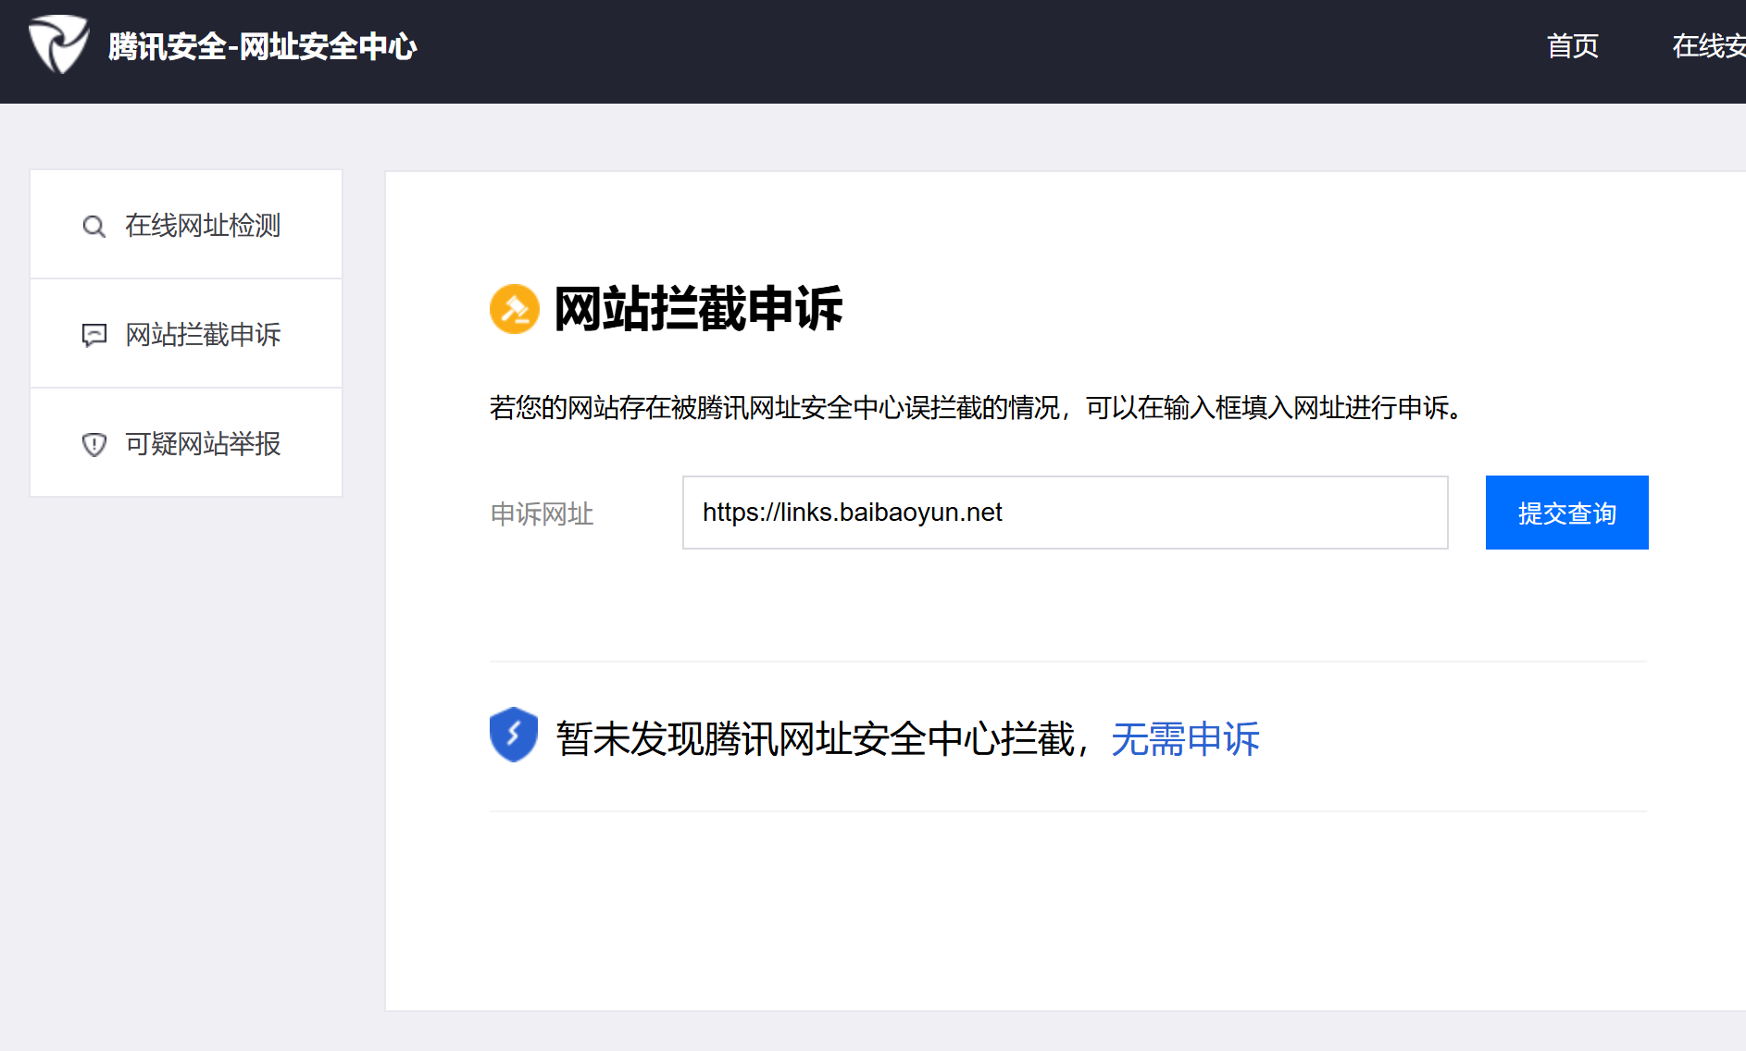Click the blue shield result icon
Screen dimensions: 1746x1051
[514, 735]
